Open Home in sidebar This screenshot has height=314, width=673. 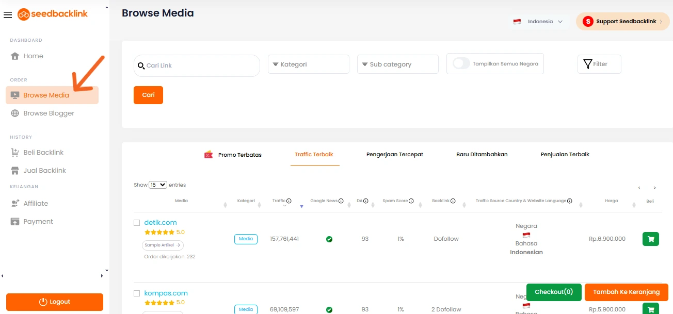pos(33,56)
